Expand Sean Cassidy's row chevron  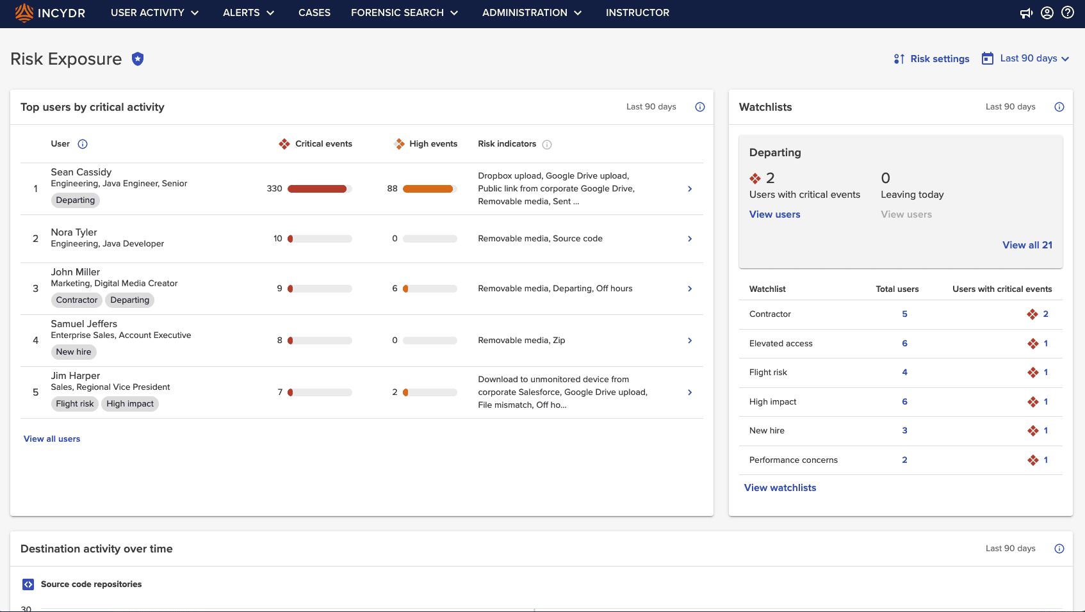pos(690,189)
